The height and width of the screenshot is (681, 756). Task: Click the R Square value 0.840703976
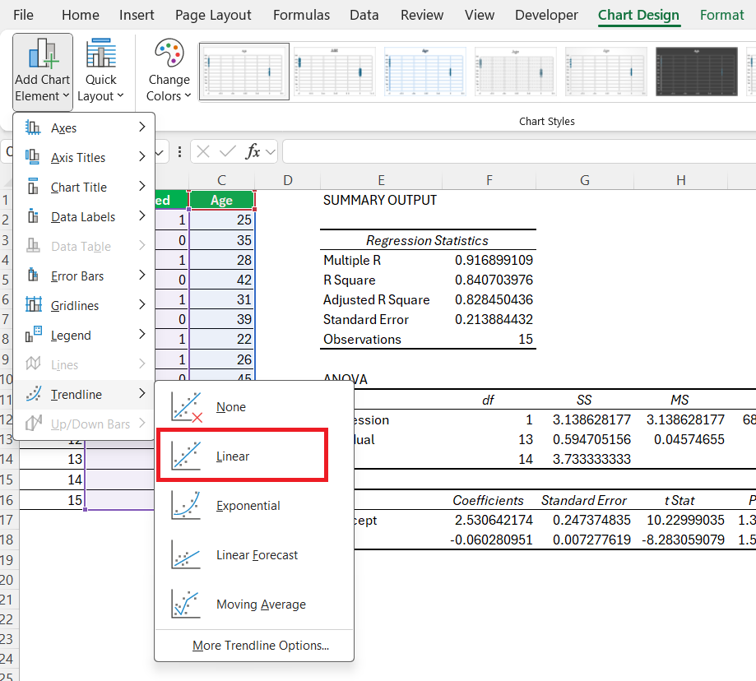pyautogui.click(x=494, y=280)
